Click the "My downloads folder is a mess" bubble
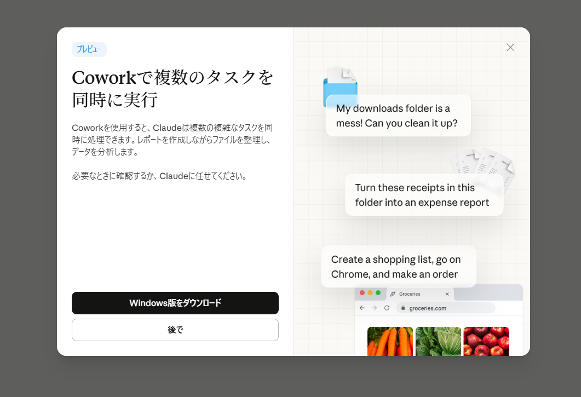Image resolution: width=581 pixels, height=397 pixels. (x=398, y=116)
